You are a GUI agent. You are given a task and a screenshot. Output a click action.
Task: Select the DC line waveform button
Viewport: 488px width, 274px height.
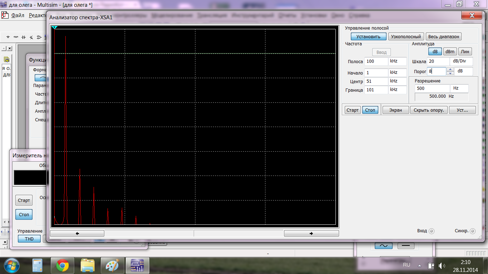406,246
